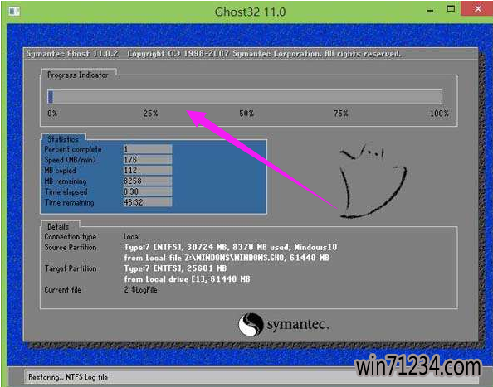493x387 pixels.
Task: Click the target Type:7 NTFS 25601 MB line
Action: tap(175, 268)
